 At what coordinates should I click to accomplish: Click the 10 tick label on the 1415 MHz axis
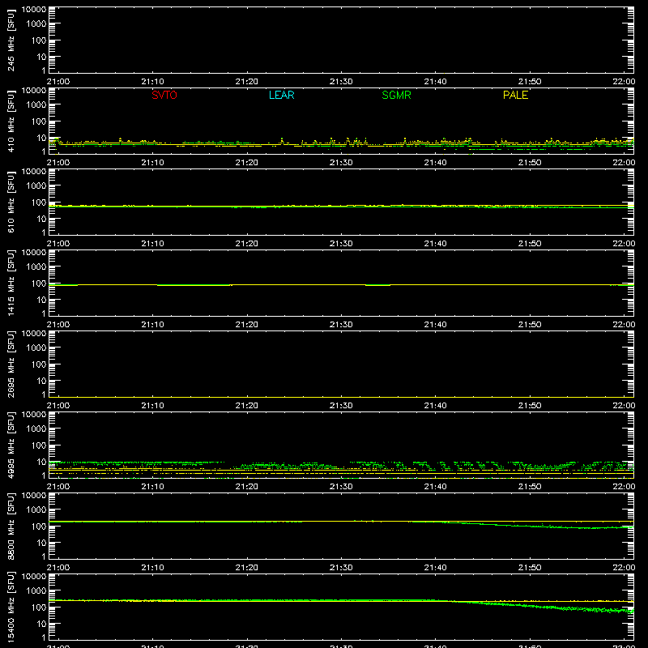[x=41, y=300]
